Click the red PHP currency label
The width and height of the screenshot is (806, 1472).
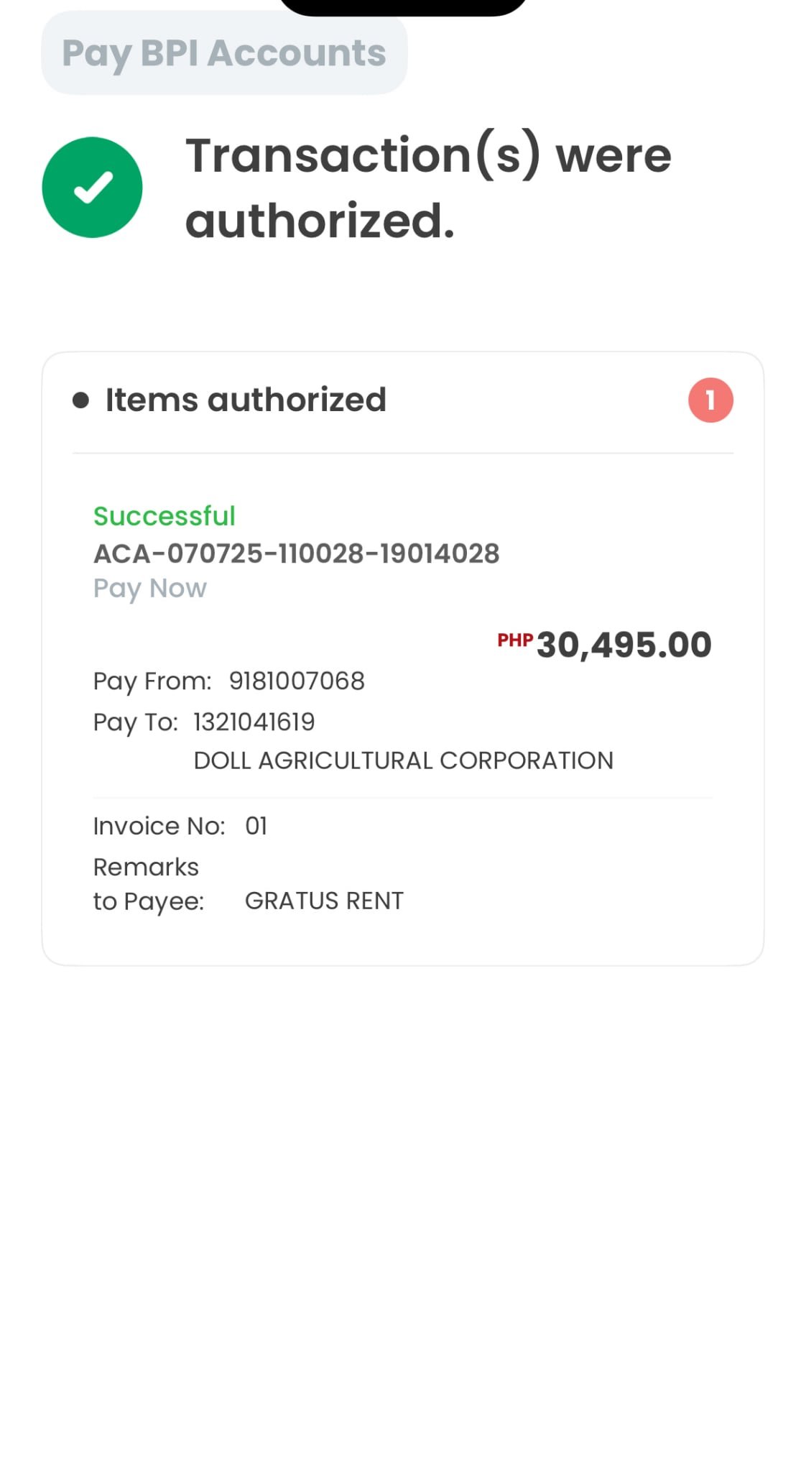tap(515, 640)
